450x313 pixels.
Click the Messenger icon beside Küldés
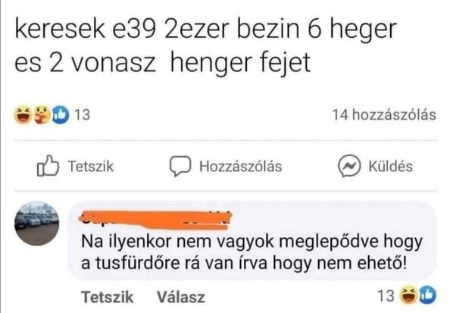click(x=349, y=166)
